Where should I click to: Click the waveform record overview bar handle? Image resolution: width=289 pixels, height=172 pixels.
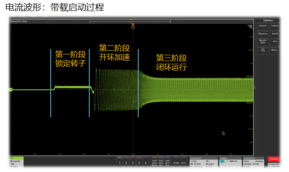click(x=131, y=22)
